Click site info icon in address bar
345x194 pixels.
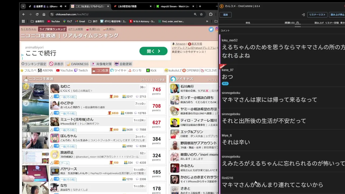click(52, 14)
